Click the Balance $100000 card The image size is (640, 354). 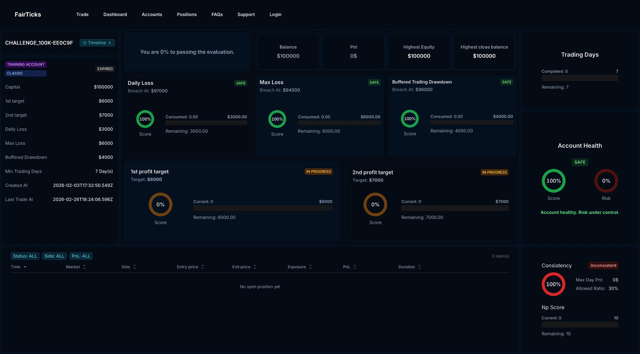288,52
